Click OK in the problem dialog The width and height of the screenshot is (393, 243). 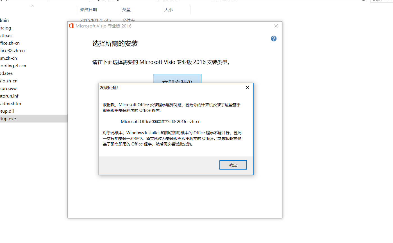pyautogui.click(x=233, y=165)
